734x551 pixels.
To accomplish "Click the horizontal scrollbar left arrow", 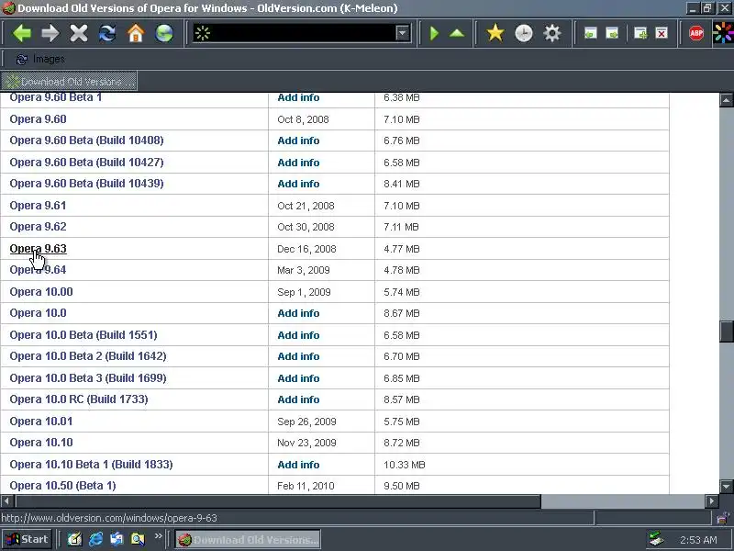I will tap(7, 500).
